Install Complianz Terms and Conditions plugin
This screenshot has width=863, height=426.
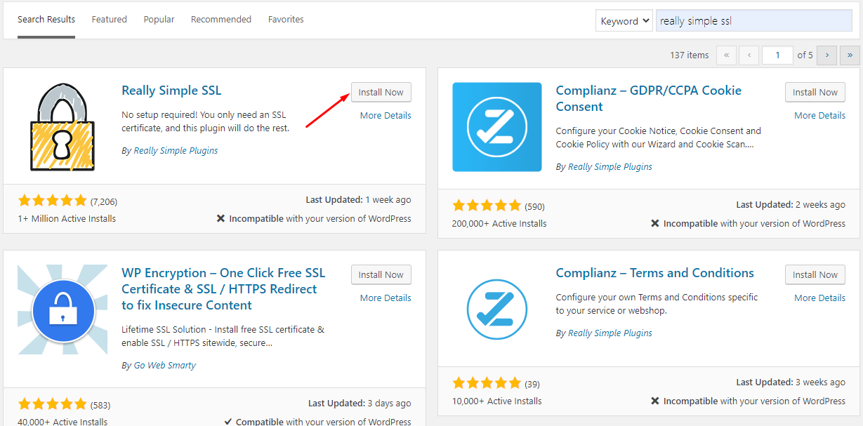point(815,274)
